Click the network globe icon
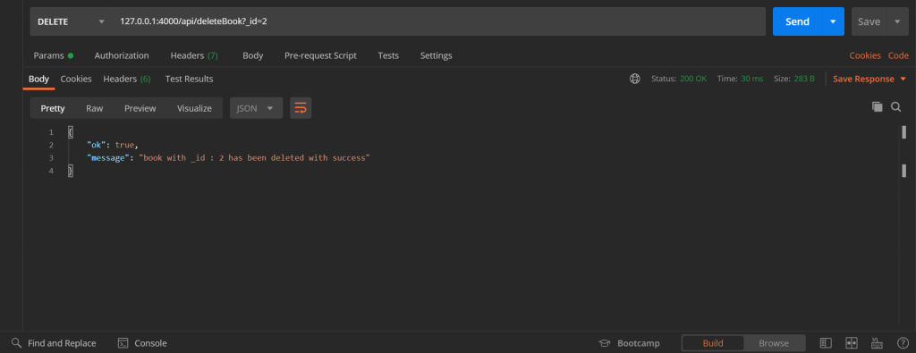Viewport: 916px width, 353px height. pos(635,79)
